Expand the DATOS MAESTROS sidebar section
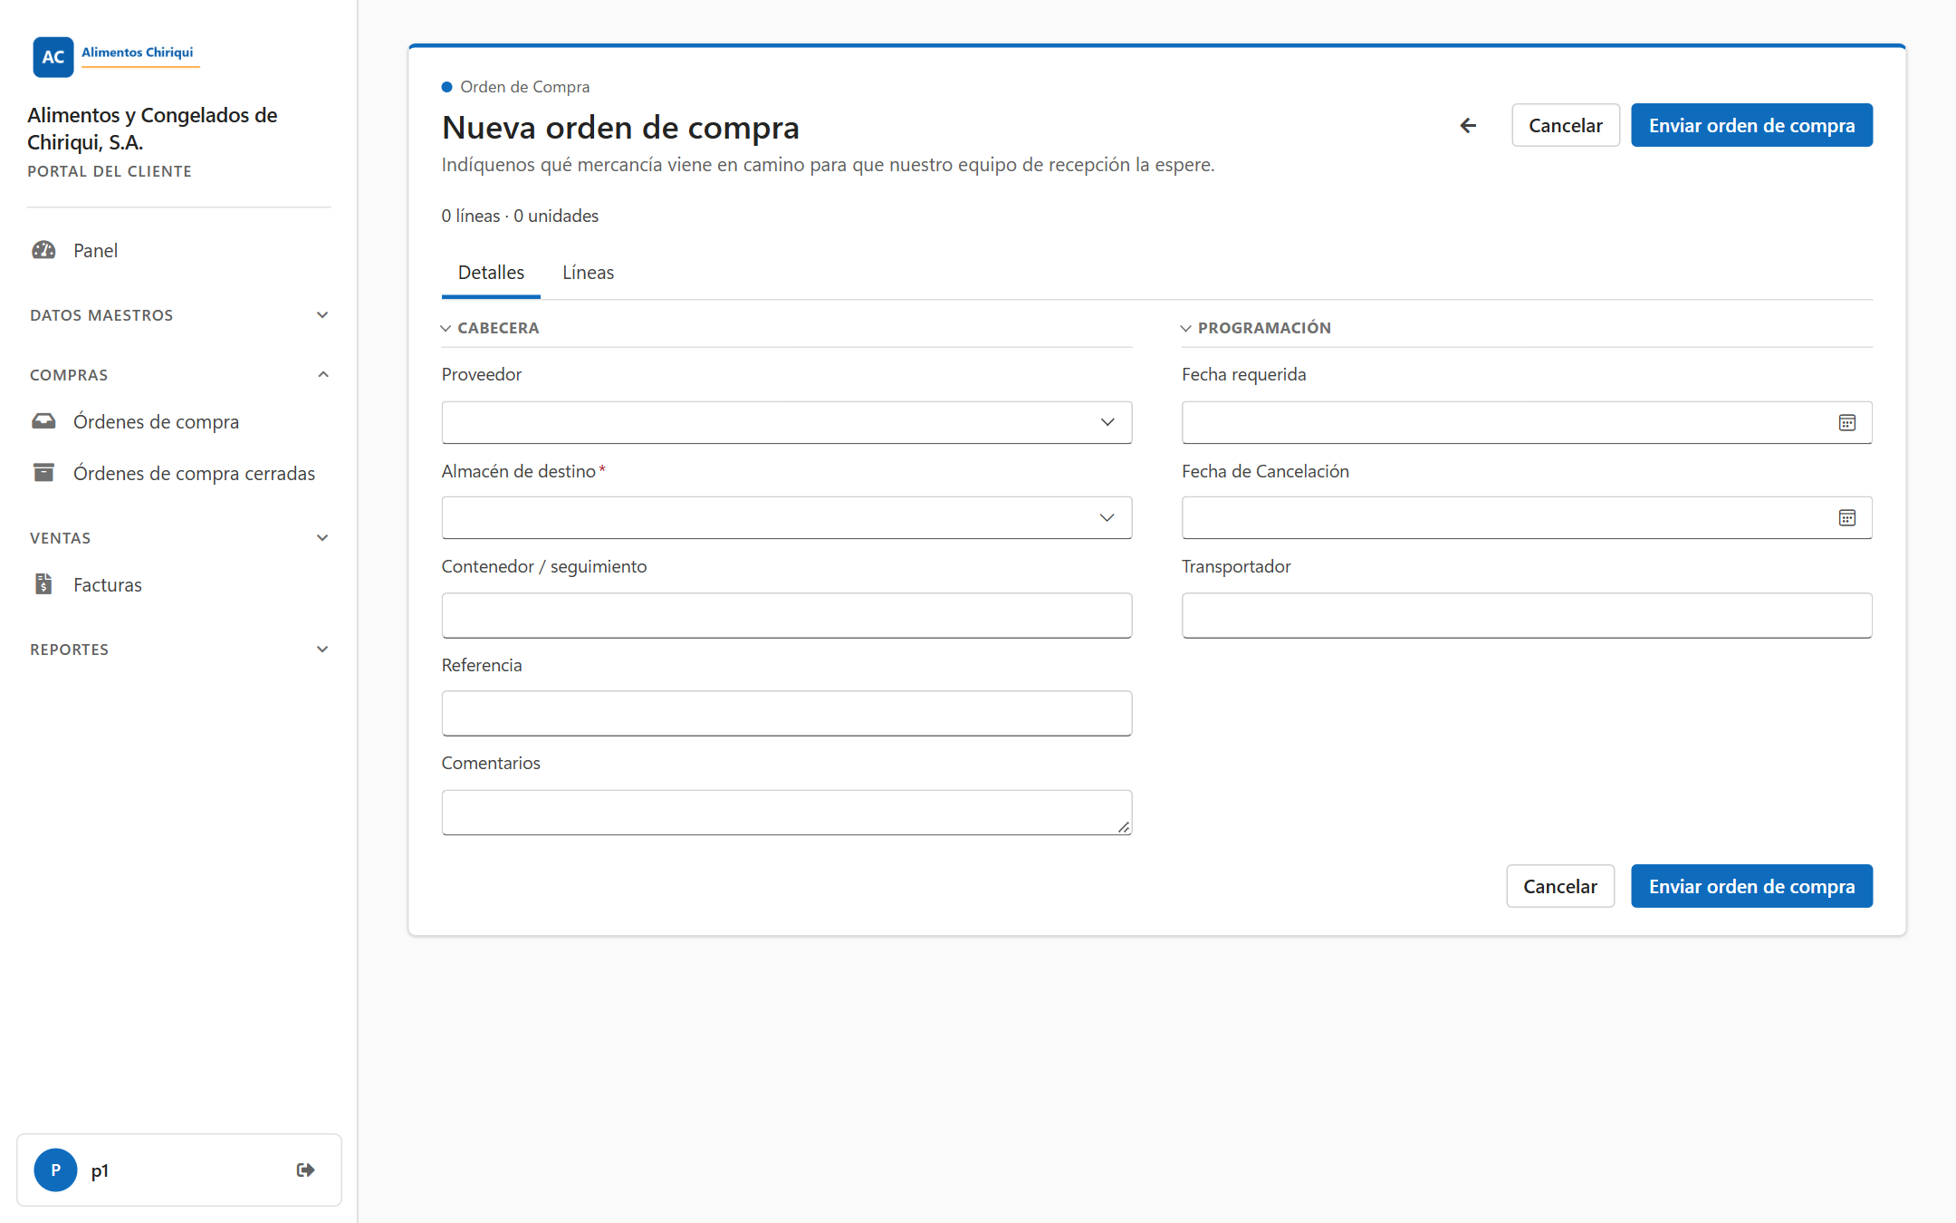Viewport: 1956px width, 1223px height. pos(179,315)
